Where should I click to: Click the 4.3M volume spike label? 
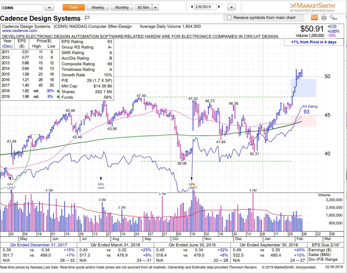[49, 190]
